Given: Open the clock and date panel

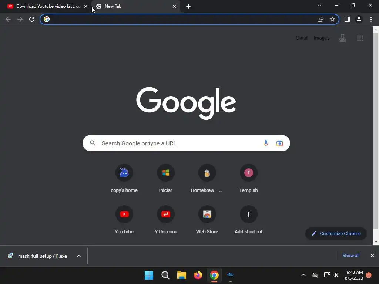Looking at the screenshot, I should [354, 275].
